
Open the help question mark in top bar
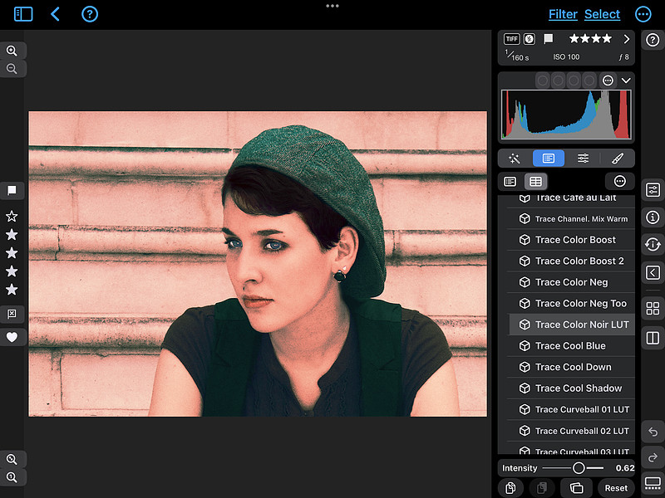click(x=90, y=14)
